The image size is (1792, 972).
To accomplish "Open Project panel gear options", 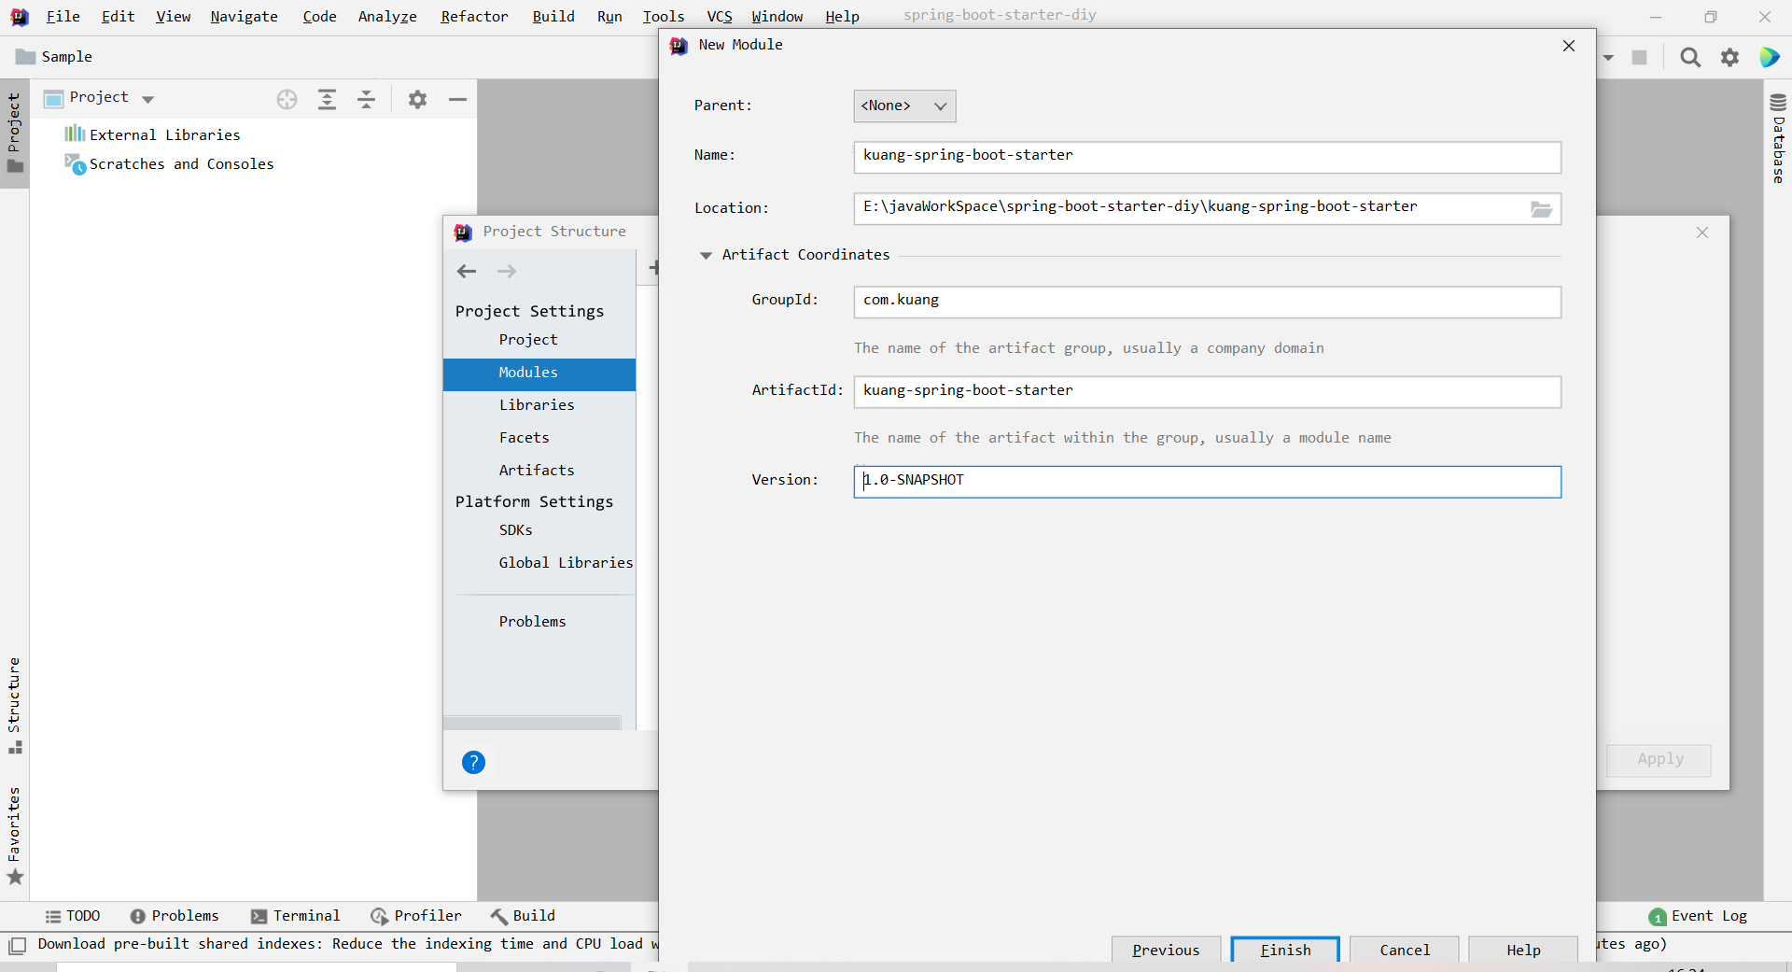I will 417,99.
